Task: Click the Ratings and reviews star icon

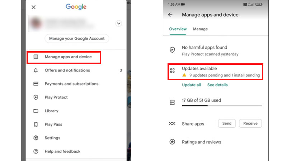Action: [x=172, y=142]
